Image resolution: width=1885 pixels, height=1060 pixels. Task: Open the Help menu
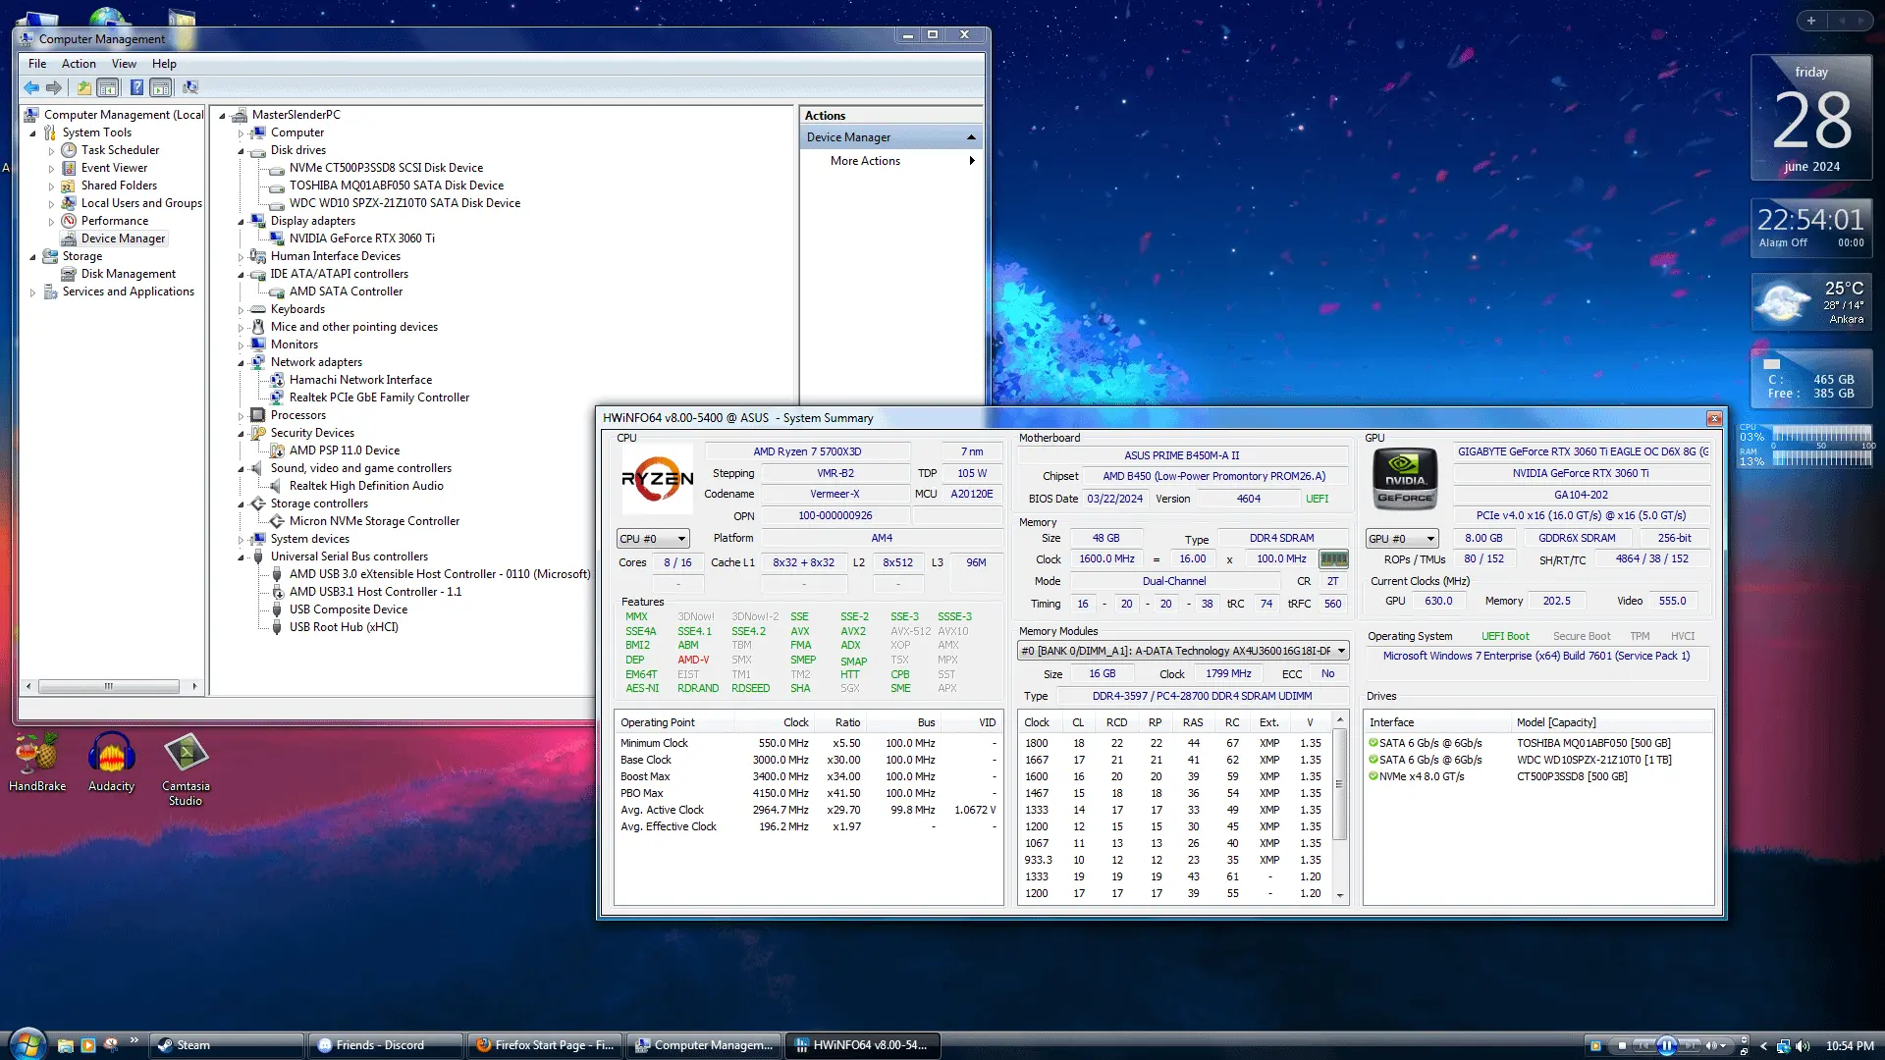coord(164,64)
